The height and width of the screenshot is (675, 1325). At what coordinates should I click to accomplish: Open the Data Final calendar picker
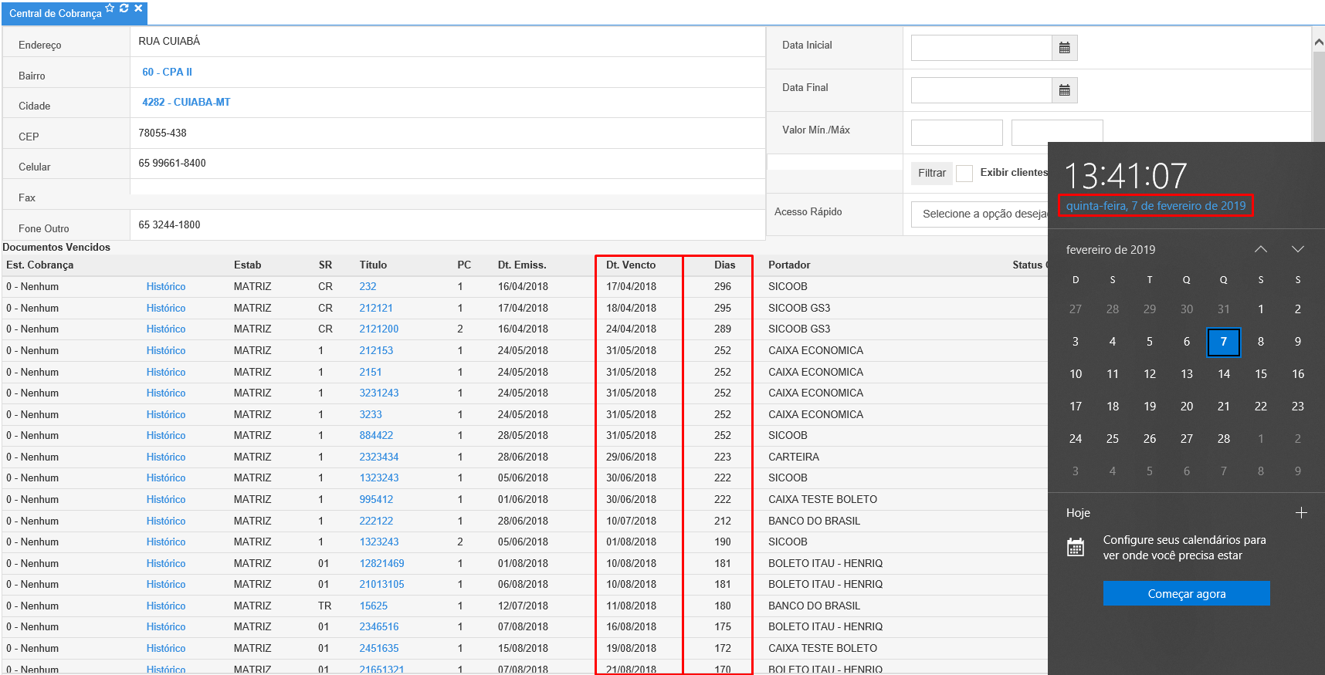(1065, 90)
